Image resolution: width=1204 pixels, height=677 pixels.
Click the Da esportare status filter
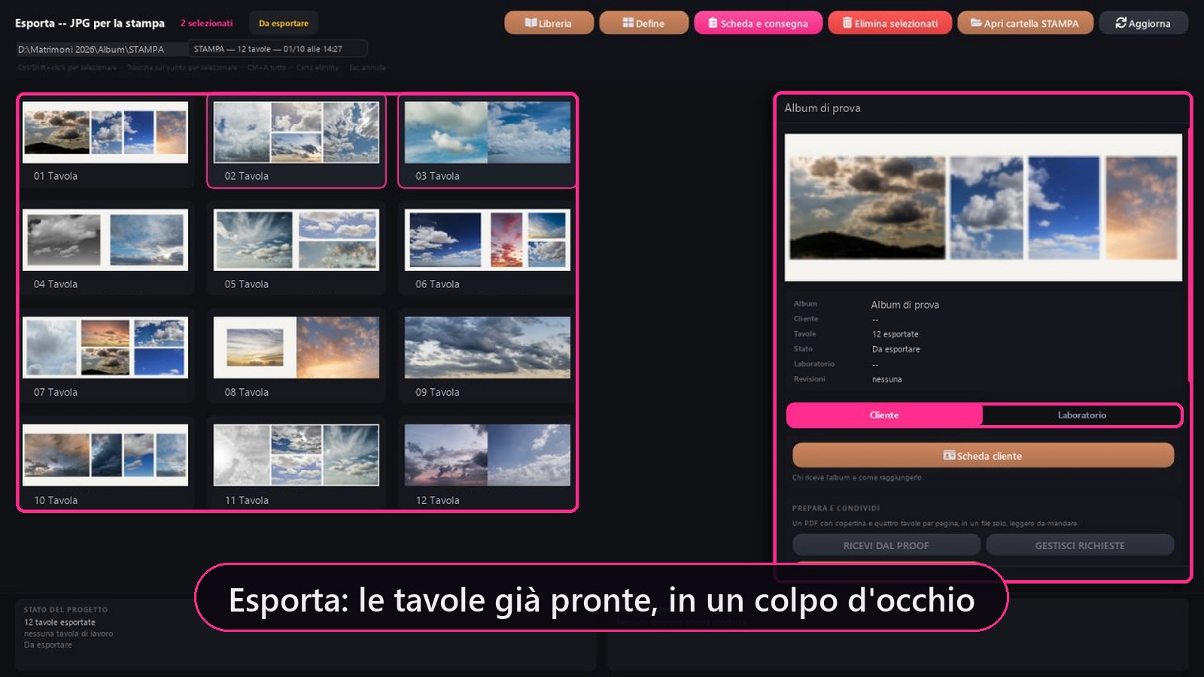point(284,23)
